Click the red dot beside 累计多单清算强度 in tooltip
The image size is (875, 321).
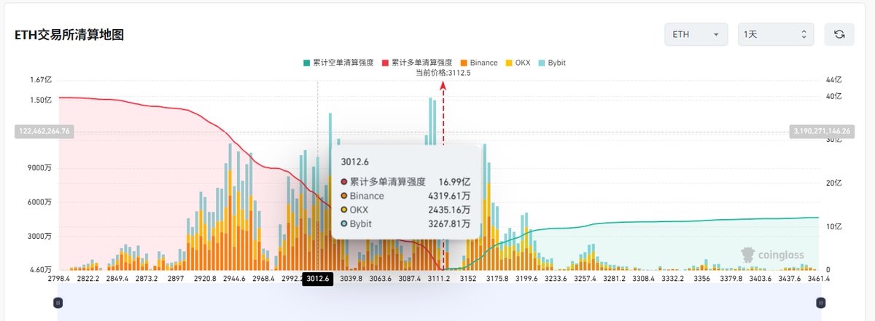pos(345,182)
